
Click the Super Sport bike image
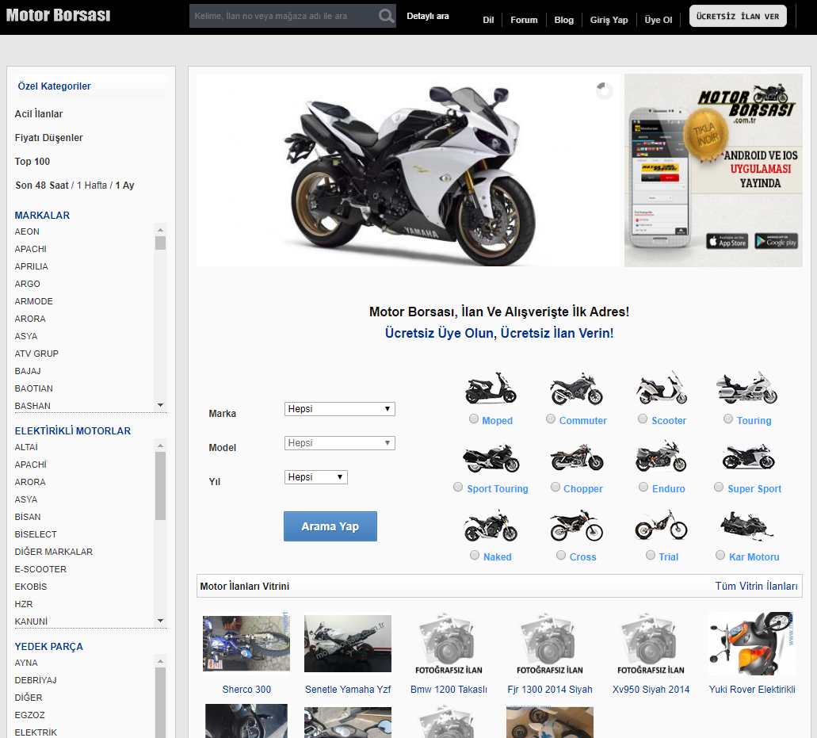pyautogui.click(x=748, y=457)
